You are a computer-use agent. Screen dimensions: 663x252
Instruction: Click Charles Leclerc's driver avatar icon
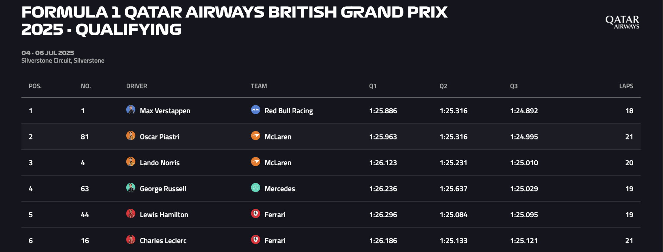pyautogui.click(x=131, y=240)
